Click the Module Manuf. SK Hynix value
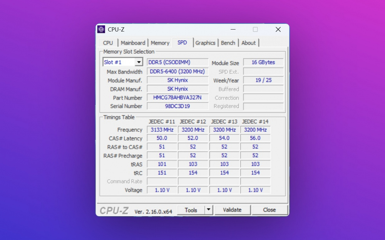Image resolution: width=385 pixels, height=240 pixels. [x=177, y=80]
